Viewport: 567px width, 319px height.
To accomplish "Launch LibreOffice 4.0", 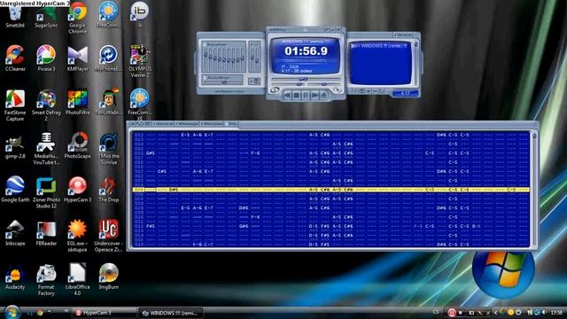I will [77, 280].
